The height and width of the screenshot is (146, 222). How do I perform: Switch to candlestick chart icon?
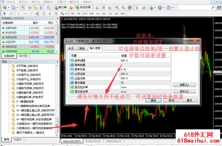click(x=104, y=7)
